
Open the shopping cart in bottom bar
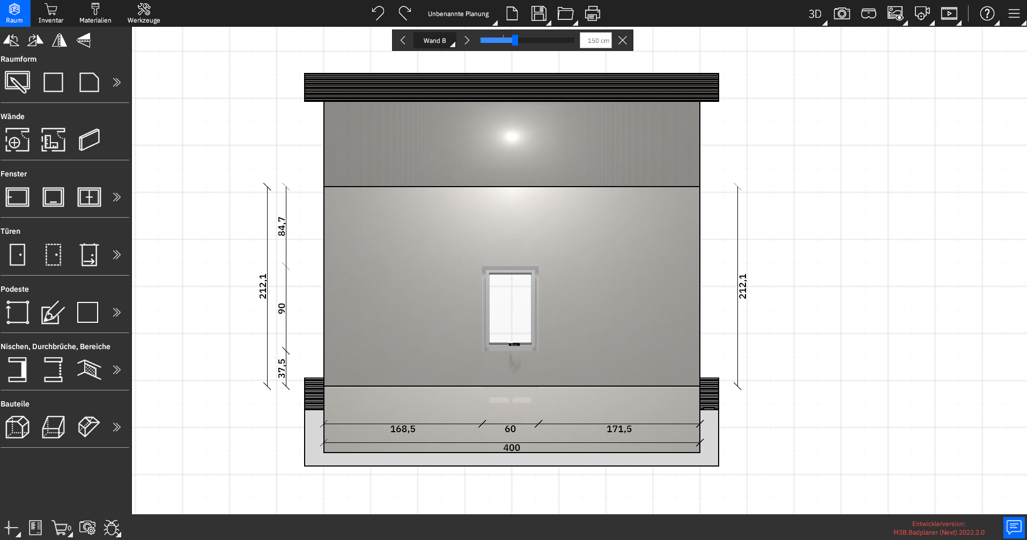coord(61,528)
